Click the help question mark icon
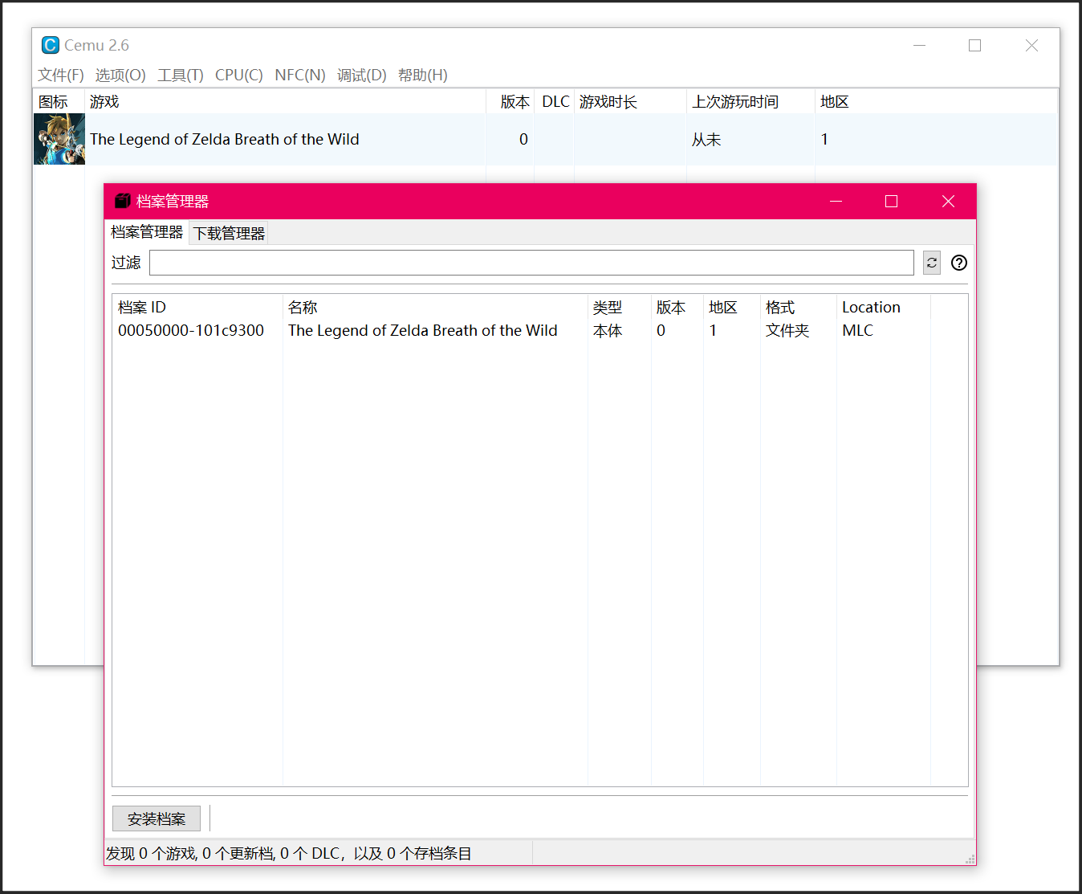This screenshot has width=1082, height=894. (x=958, y=263)
